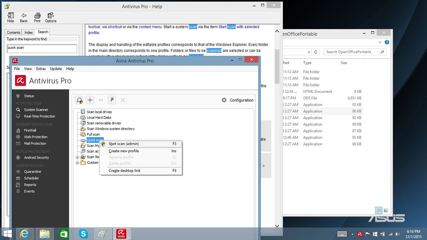Image resolution: width=427 pixels, height=240 pixels.
Task: Select the Search tab in Help
Action: coord(43,32)
